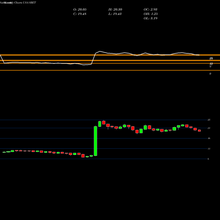
Task: Click the 'OH: 1.25' reading
Action: pyautogui.click(x=150, y=14)
